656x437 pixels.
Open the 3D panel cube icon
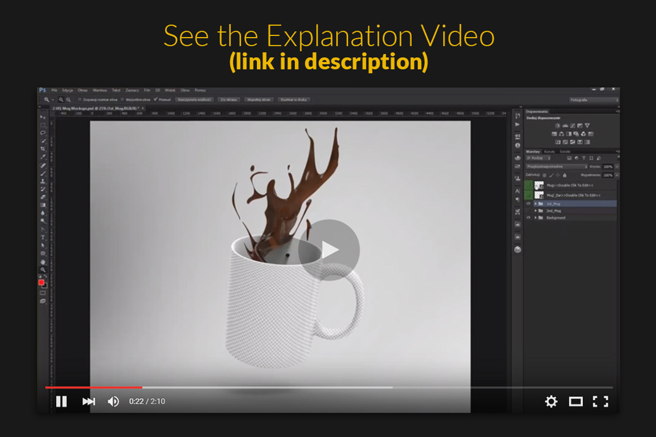tap(517, 249)
